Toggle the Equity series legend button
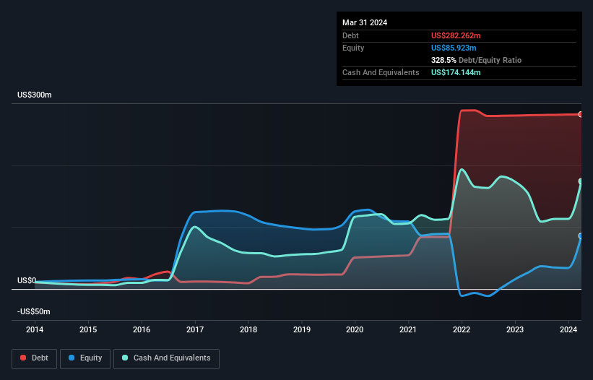The height and width of the screenshot is (380, 593). pos(85,358)
